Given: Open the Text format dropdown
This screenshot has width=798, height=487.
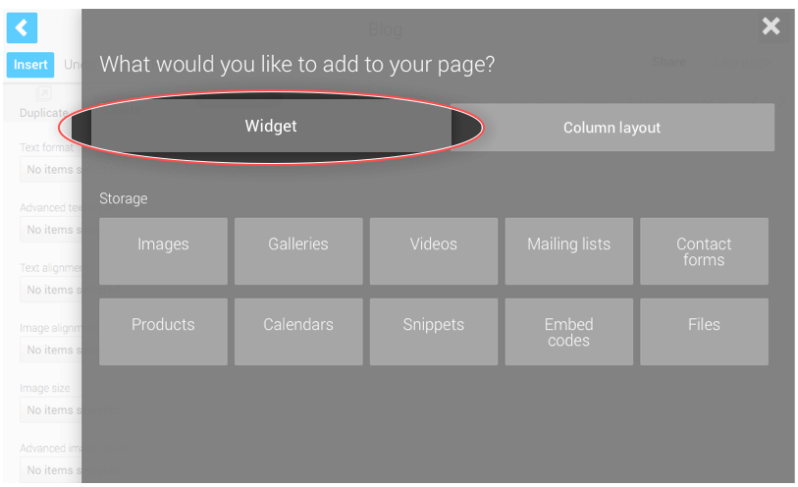Looking at the screenshot, I should coord(51,170).
